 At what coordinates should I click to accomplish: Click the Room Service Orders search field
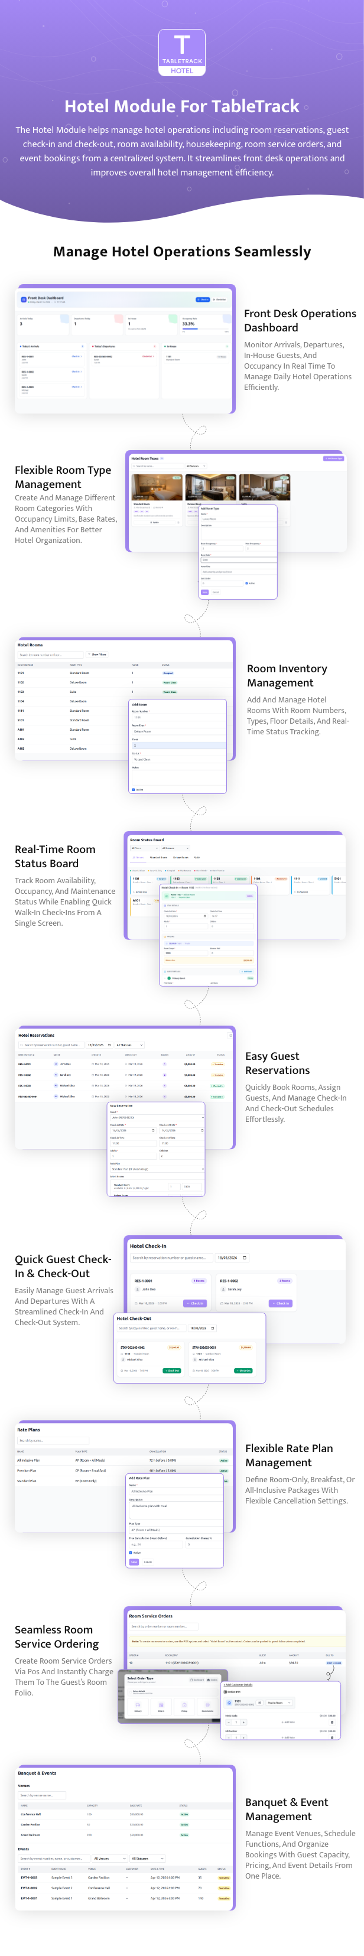click(x=163, y=1626)
